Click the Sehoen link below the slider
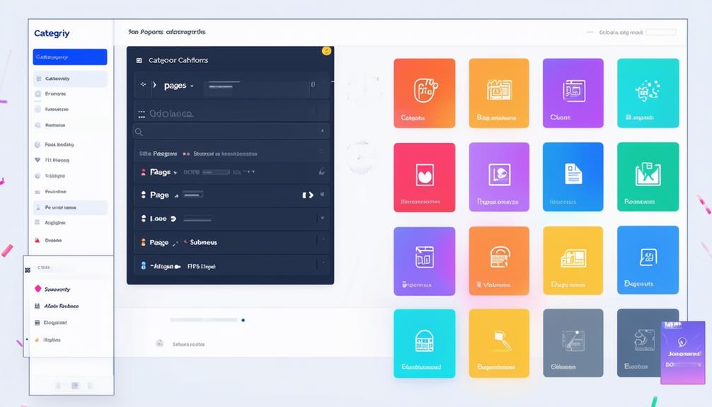This screenshot has width=712, height=407. pyautogui.click(x=188, y=344)
